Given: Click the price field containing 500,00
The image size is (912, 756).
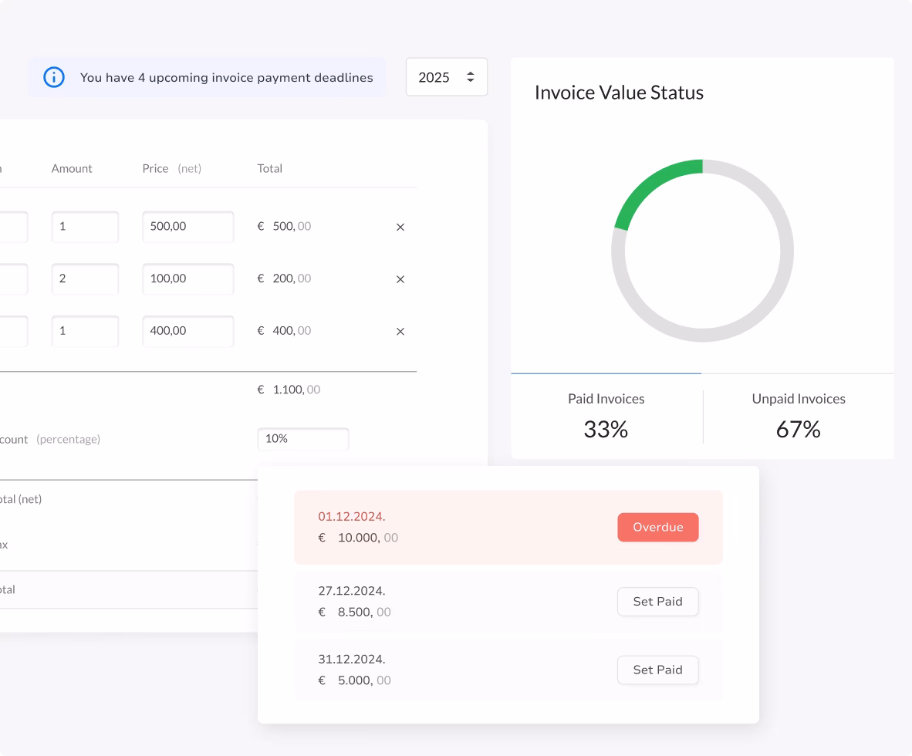Looking at the screenshot, I should coord(187,227).
